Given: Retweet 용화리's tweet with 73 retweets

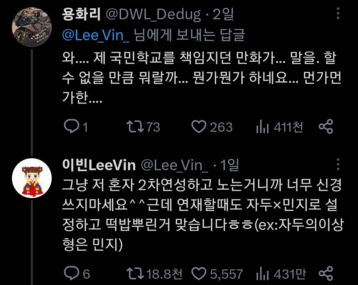Looking at the screenshot, I should (x=135, y=127).
